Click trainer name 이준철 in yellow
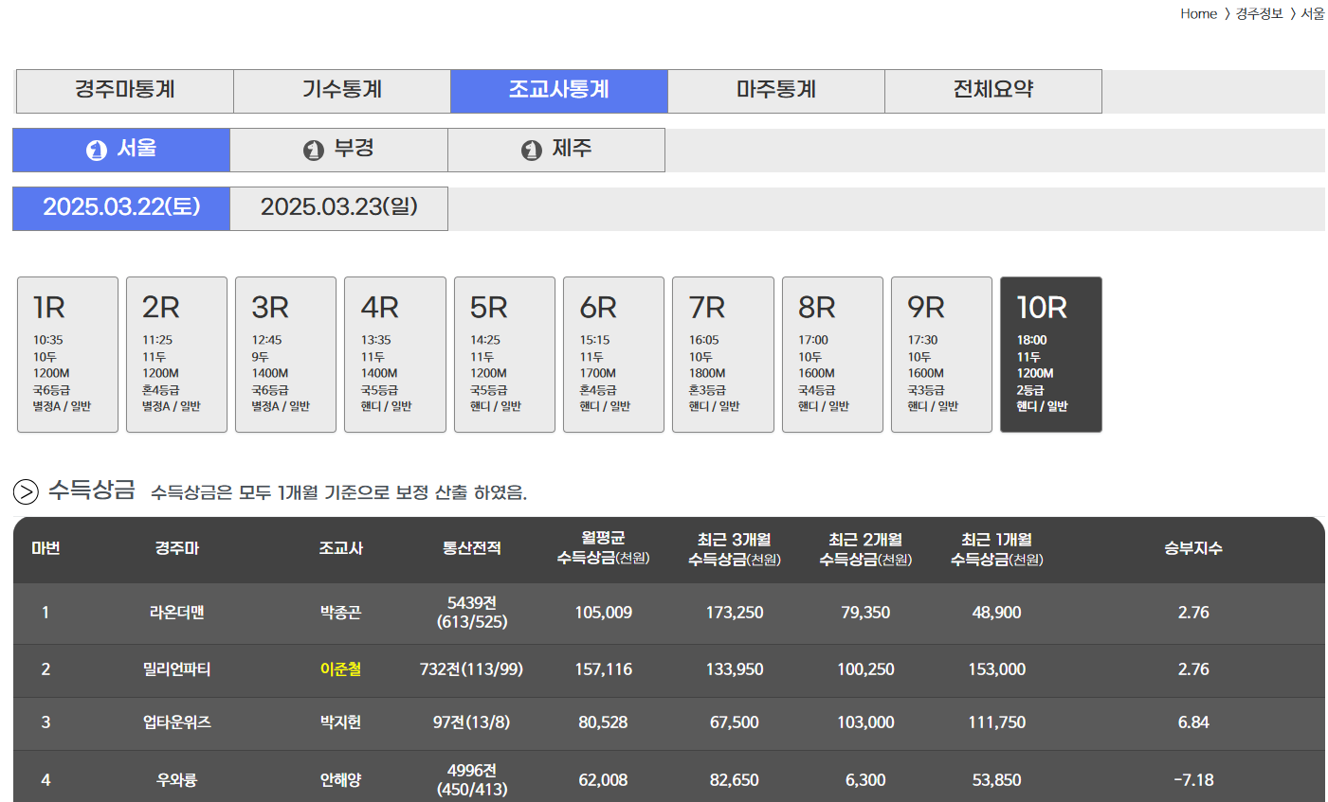Viewport: 1328px width, 802px height. click(340, 669)
